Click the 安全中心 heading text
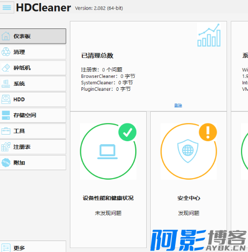248x252 pixels. pos(189,198)
